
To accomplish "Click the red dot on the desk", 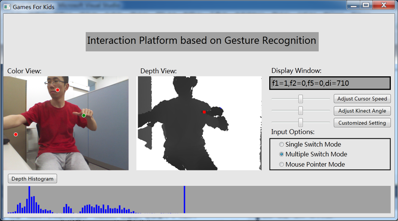I will pyautogui.click(x=16, y=134).
